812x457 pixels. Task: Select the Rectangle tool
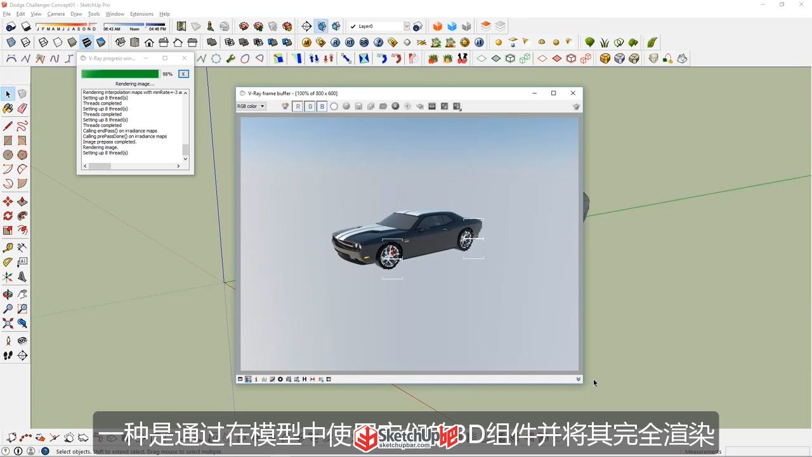click(8, 140)
